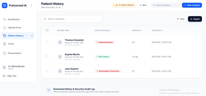Open Thomas Kowalski patient record
Image resolution: width=206 pixels, height=96 pixels.
74,40
